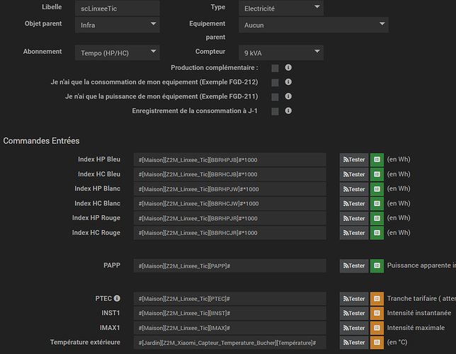Click the Commandes Entrées heading
The height and width of the screenshot is (354, 456).
(x=41, y=141)
